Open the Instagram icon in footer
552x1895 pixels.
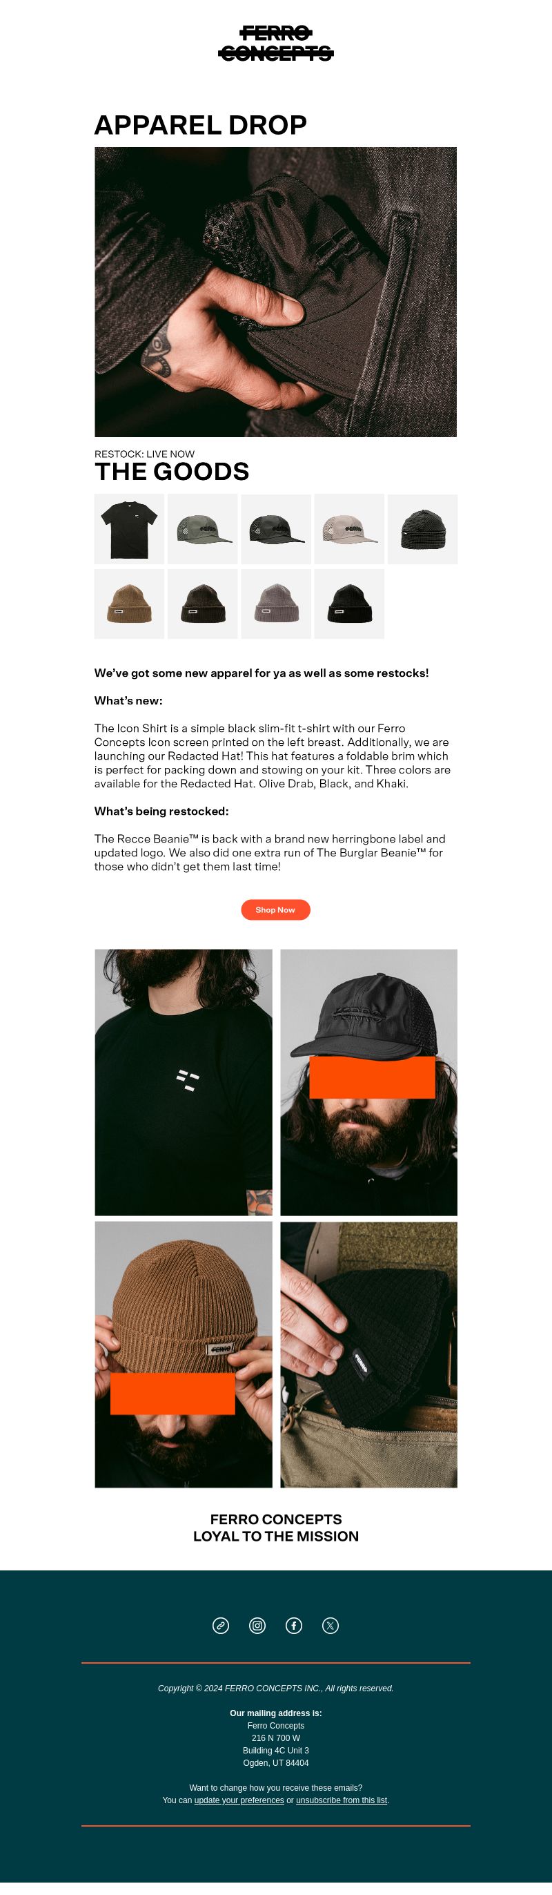[257, 1625]
